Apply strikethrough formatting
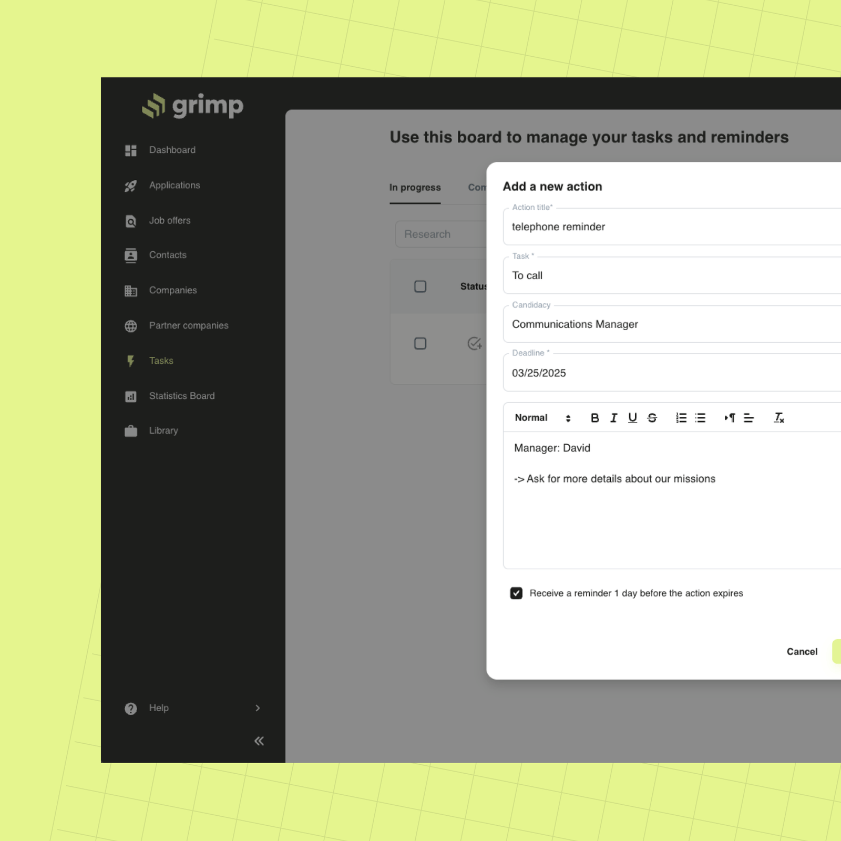 click(x=652, y=418)
